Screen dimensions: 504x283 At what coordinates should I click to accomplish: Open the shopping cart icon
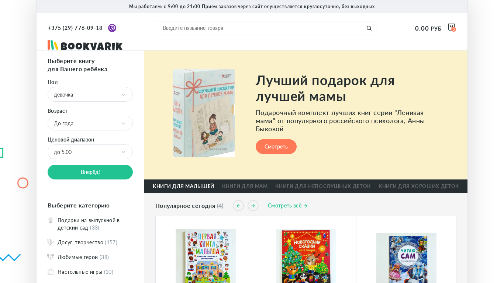tap(452, 27)
